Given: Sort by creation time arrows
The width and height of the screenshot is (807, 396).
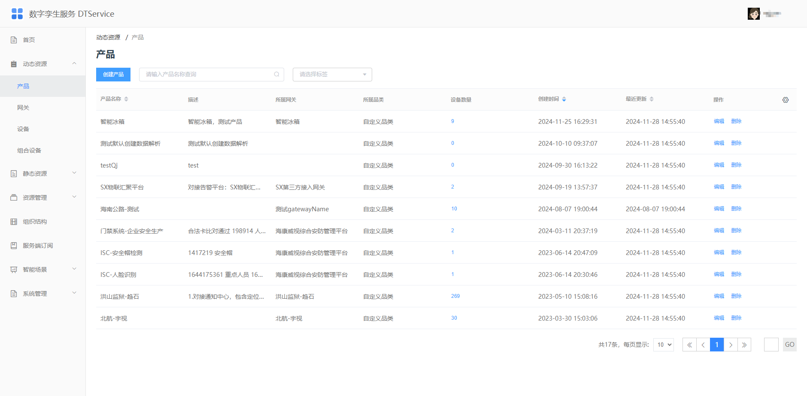Looking at the screenshot, I should 564,99.
